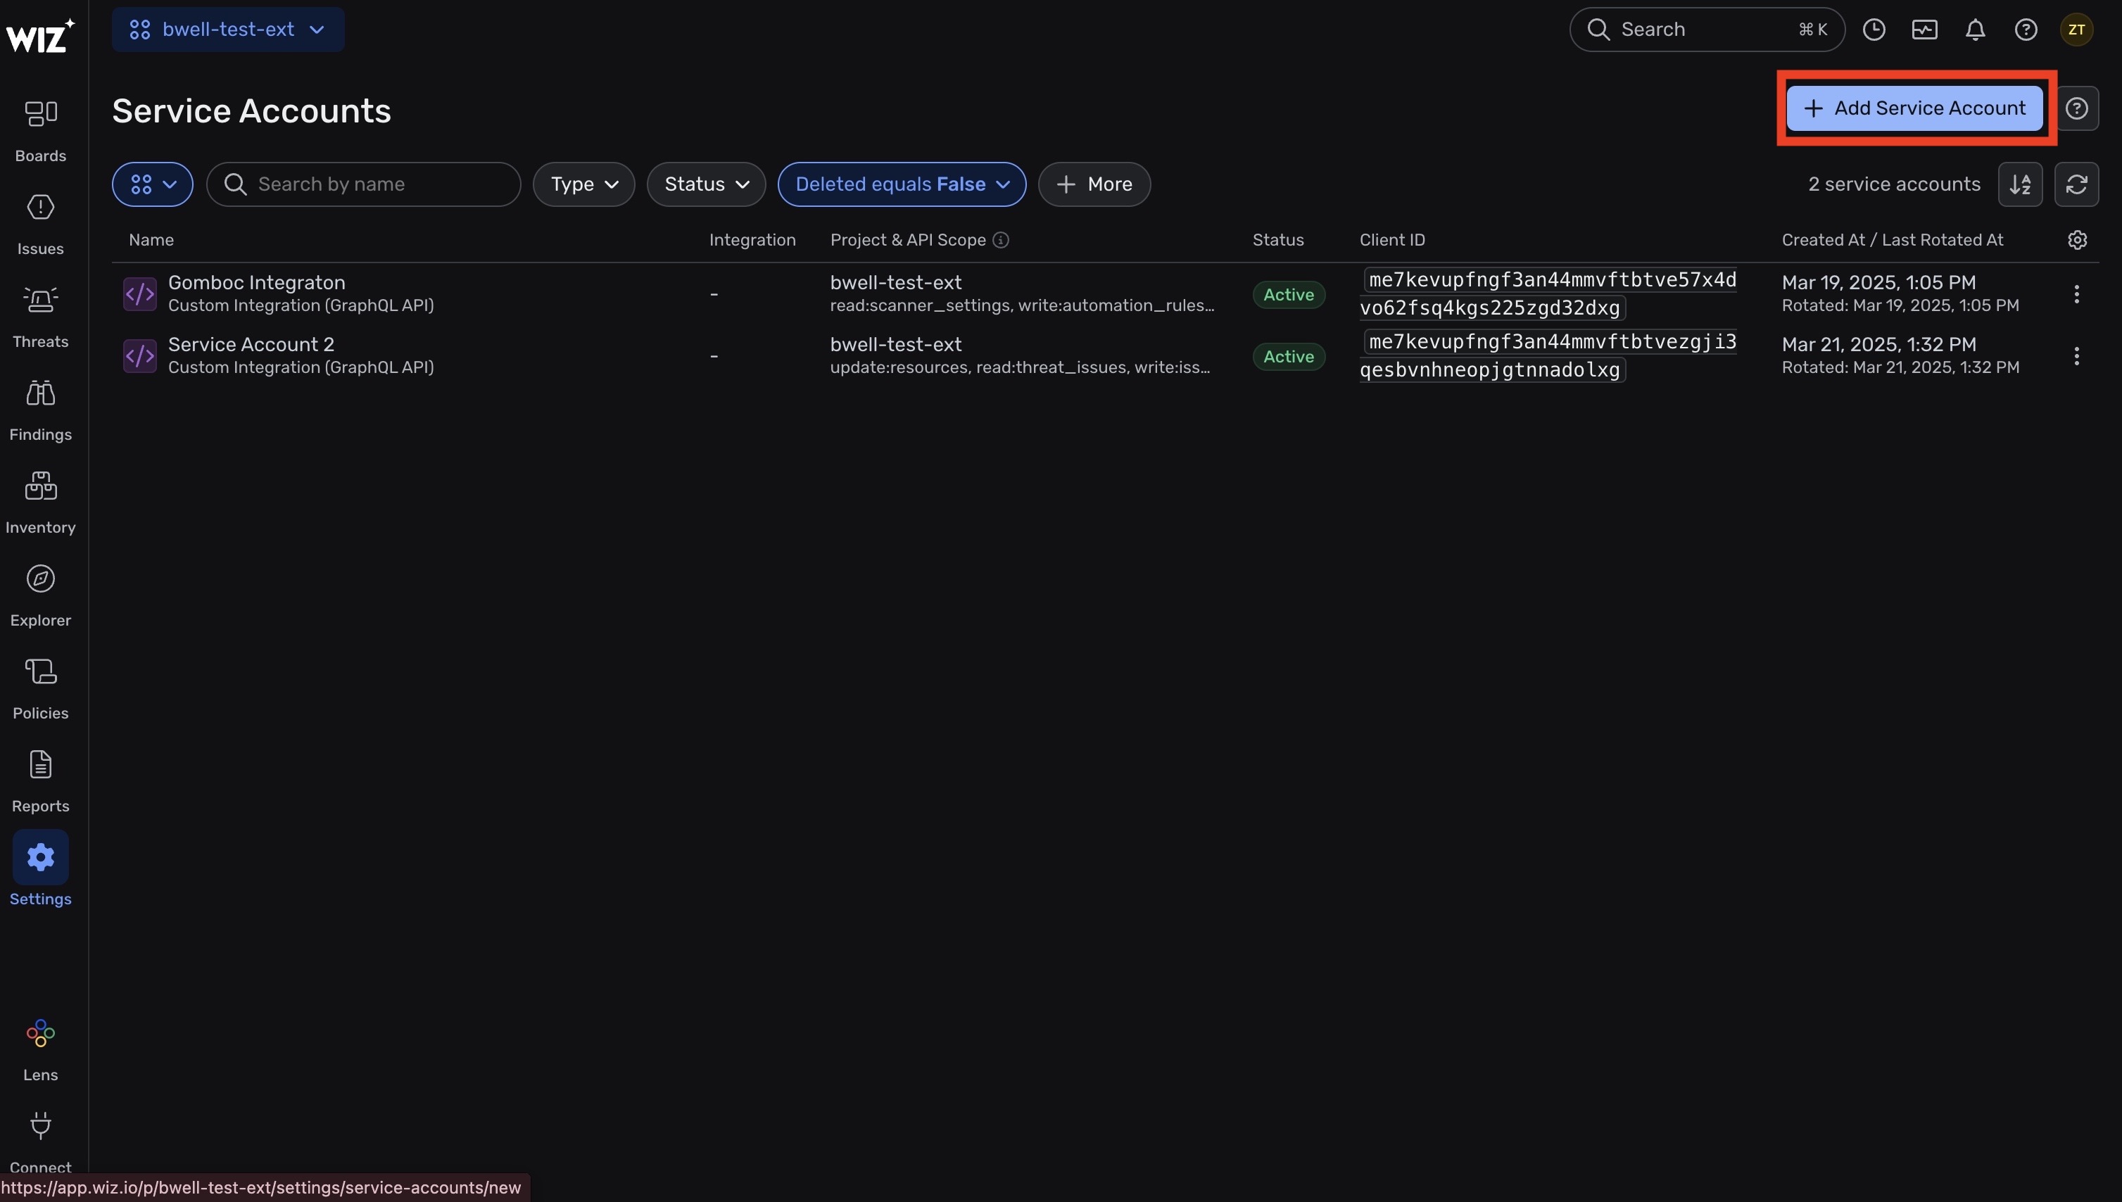This screenshot has width=2122, height=1202.
Task: Sort the service accounts list
Action: [2020, 184]
